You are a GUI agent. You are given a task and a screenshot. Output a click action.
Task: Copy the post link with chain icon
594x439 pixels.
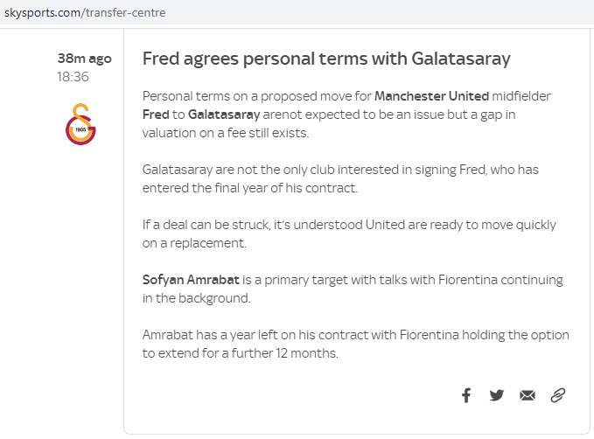tap(558, 395)
